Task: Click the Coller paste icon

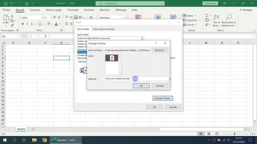Action: (6, 18)
